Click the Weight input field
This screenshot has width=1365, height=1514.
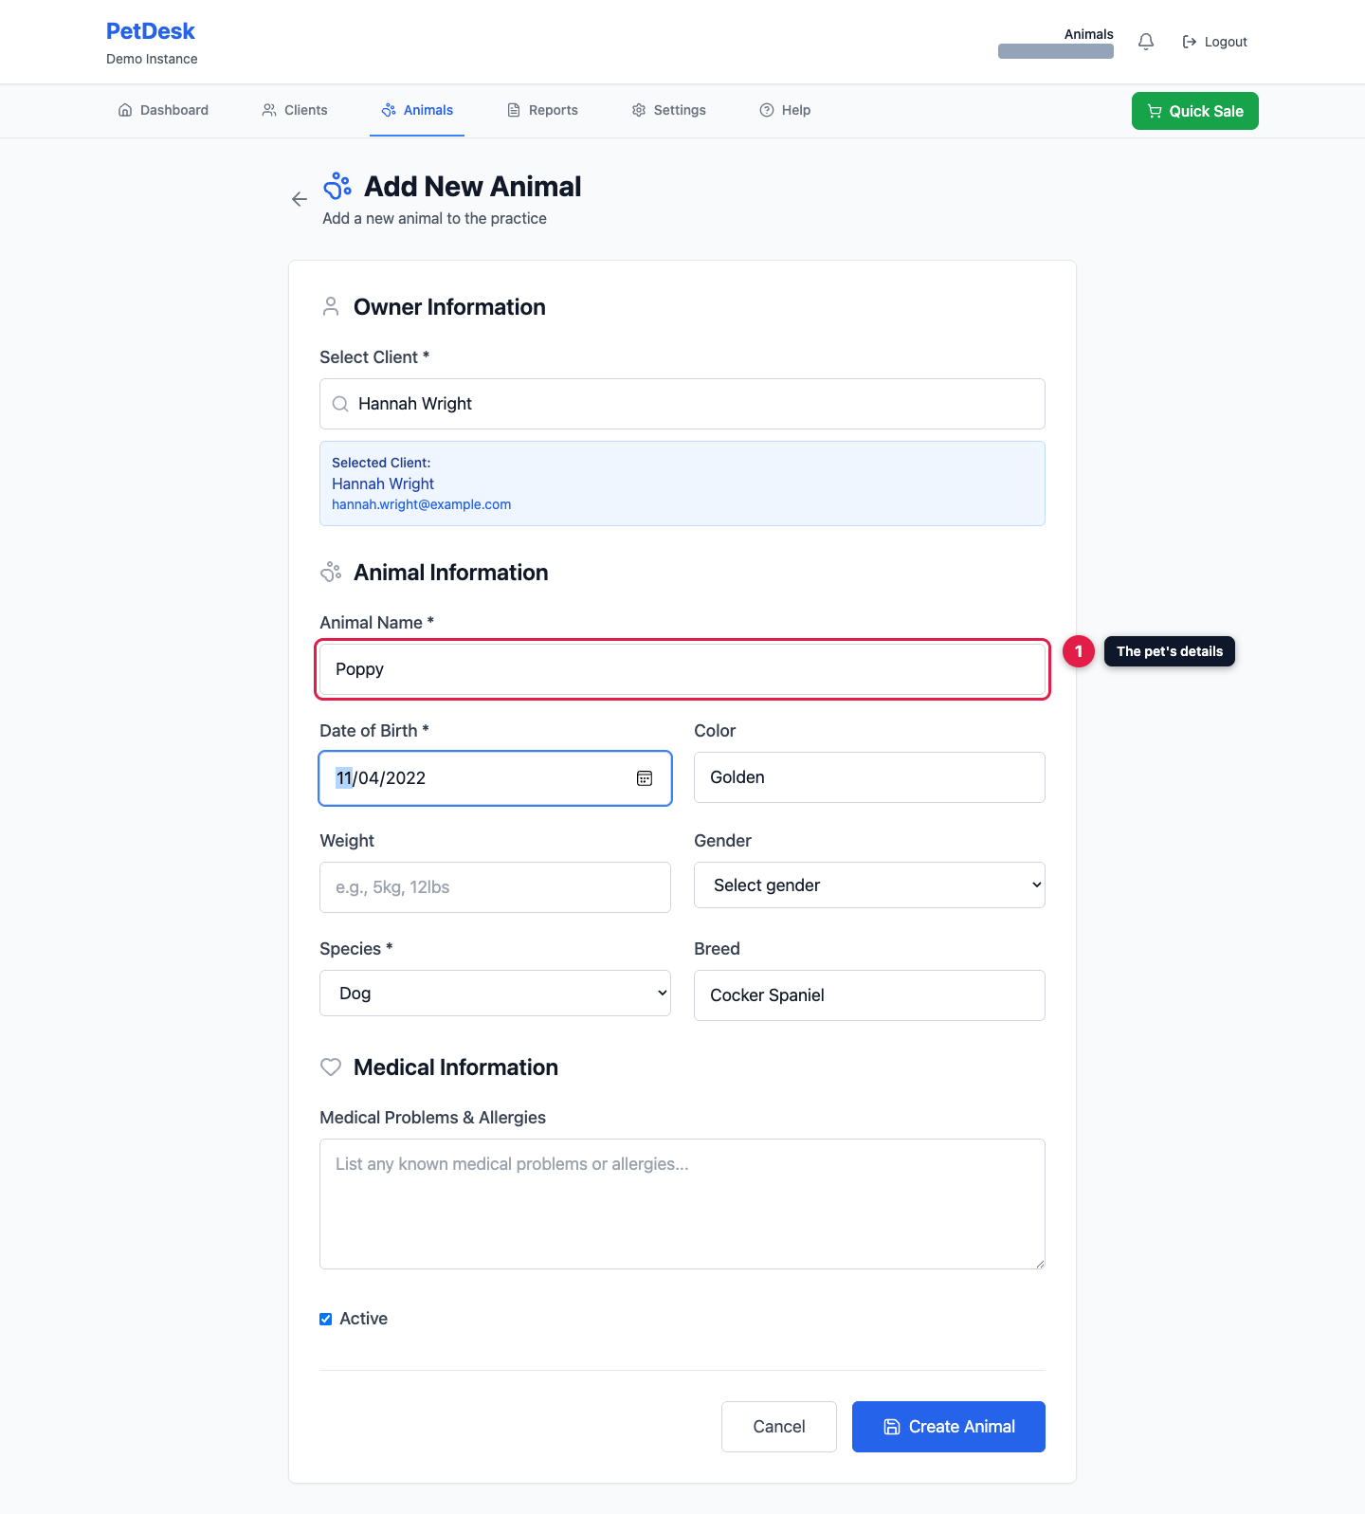[495, 887]
